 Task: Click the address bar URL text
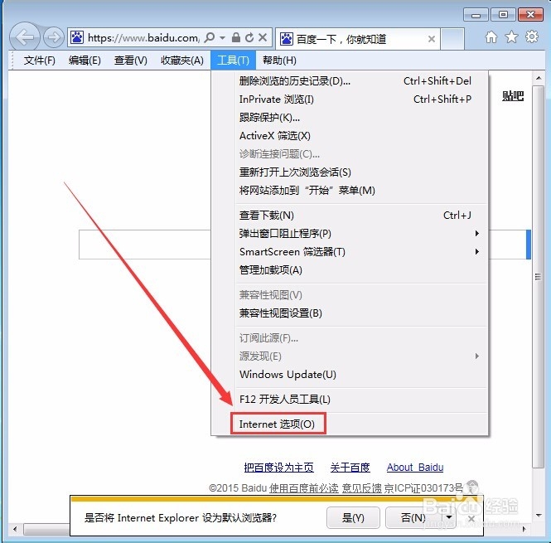(143, 37)
